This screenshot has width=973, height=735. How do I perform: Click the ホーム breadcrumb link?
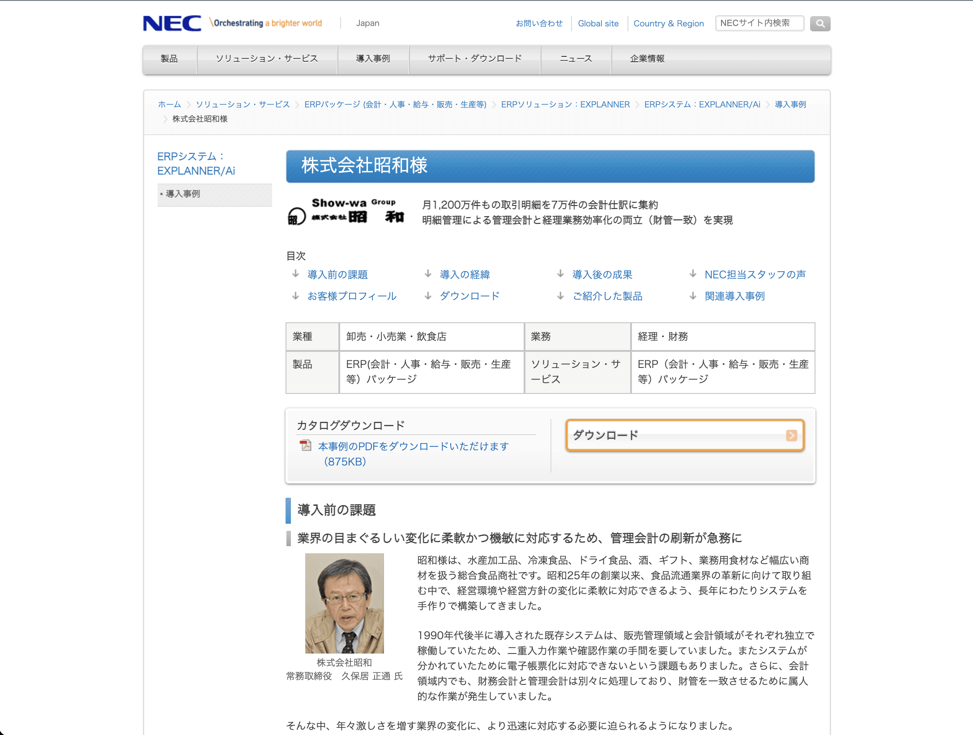[x=169, y=104]
